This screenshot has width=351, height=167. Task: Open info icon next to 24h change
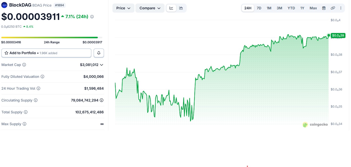point(92,17)
